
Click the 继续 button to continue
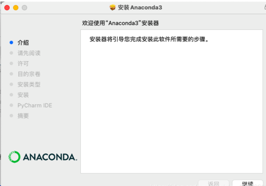pyautogui.click(x=247, y=183)
